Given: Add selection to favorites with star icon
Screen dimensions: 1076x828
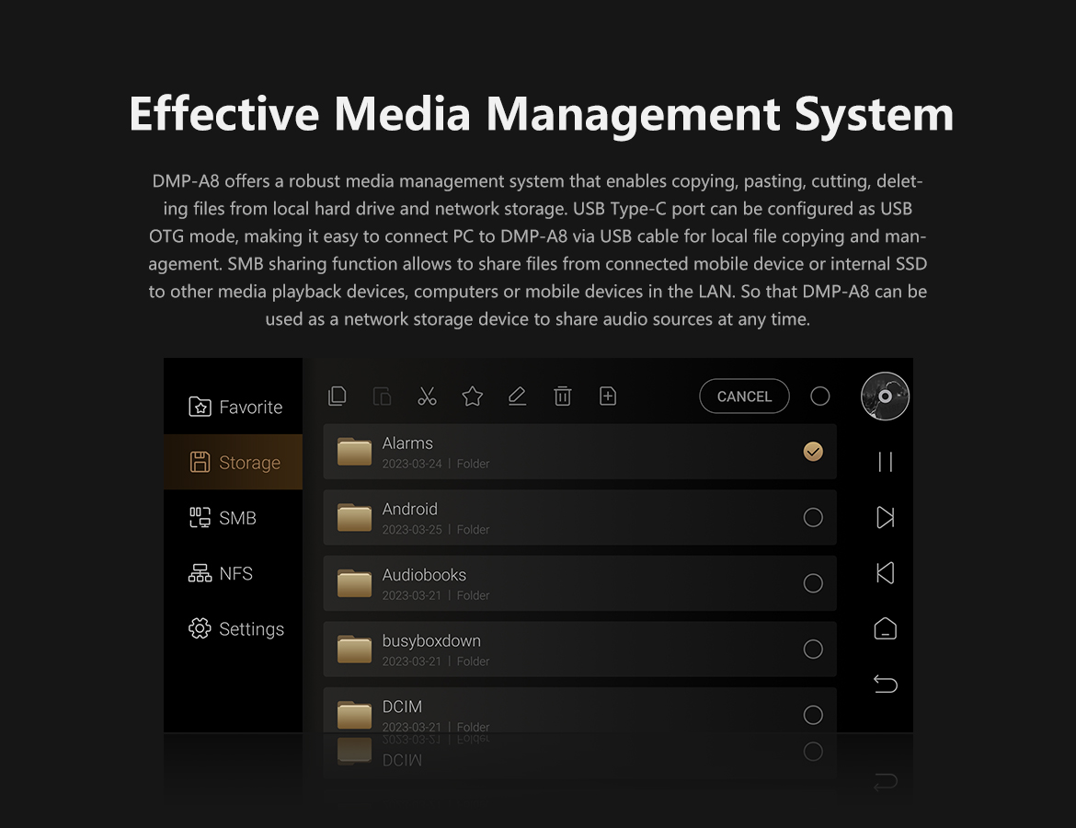Looking at the screenshot, I should point(473,397).
